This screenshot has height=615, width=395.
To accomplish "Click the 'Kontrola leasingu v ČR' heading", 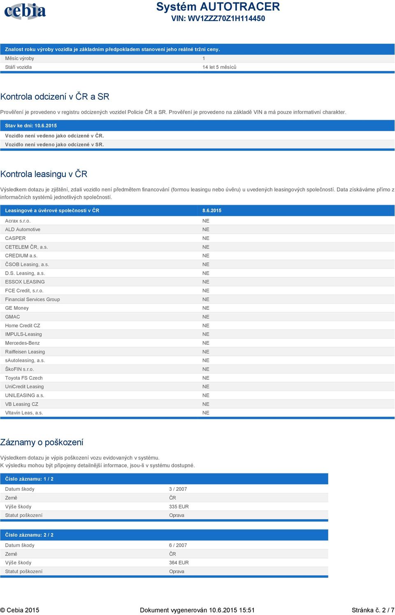I will [44, 174].
